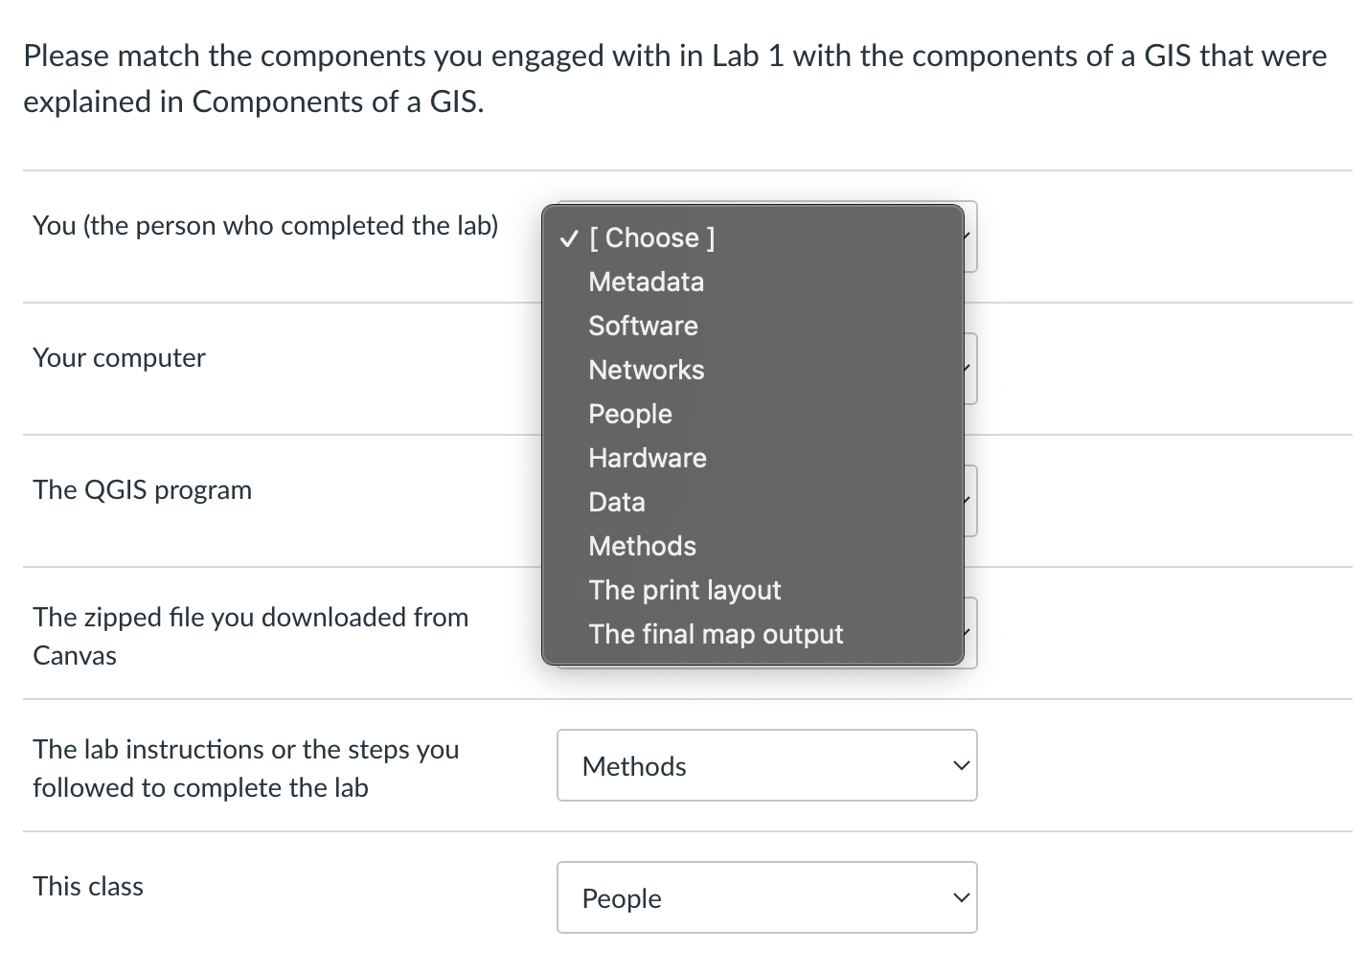Screen dimensions: 1366x973
Task: Select "Metadata" from the dropdown list
Action: (646, 282)
